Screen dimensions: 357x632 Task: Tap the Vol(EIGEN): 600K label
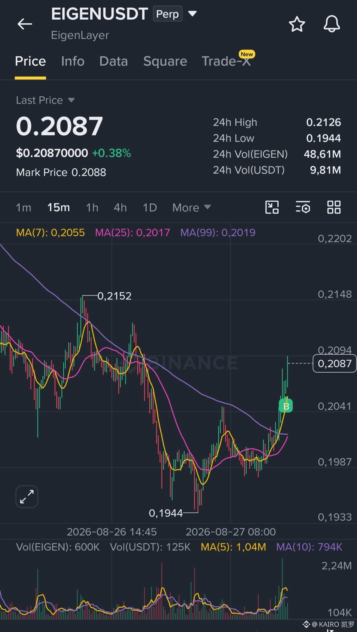point(58,547)
